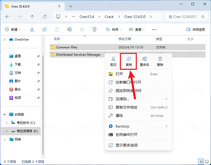Select 复制文件地址 in the context menu
This screenshot has width=211, height=165.
click(138, 107)
